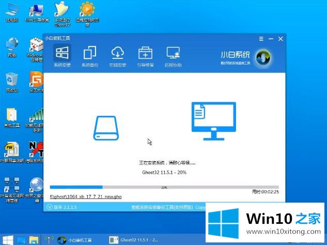Click the installation progress bar
This screenshot has height=245, width=327.
[x=164, y=187]
